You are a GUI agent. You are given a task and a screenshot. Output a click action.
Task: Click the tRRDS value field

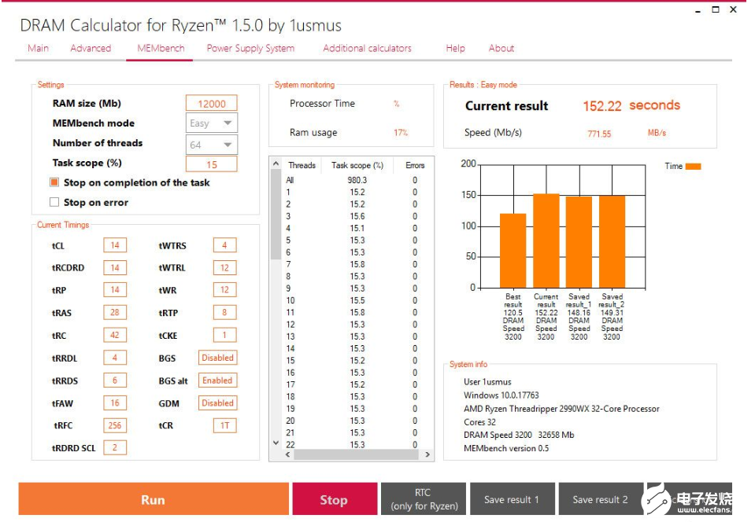tap(115, 380)
